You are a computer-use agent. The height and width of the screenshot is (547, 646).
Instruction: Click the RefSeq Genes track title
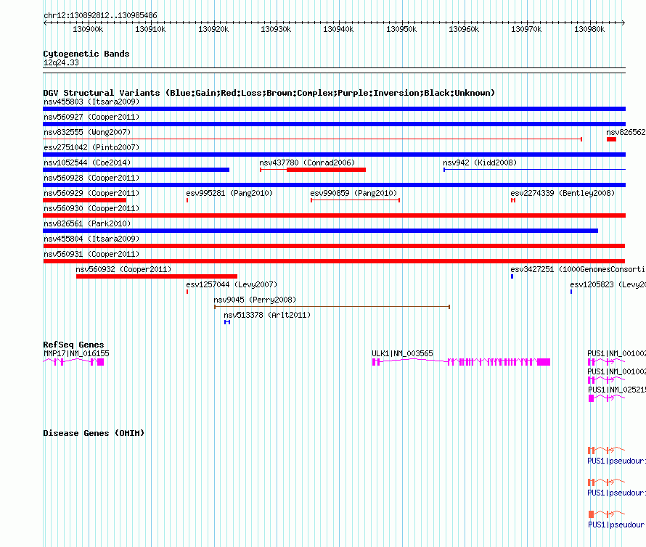(73, 345)
